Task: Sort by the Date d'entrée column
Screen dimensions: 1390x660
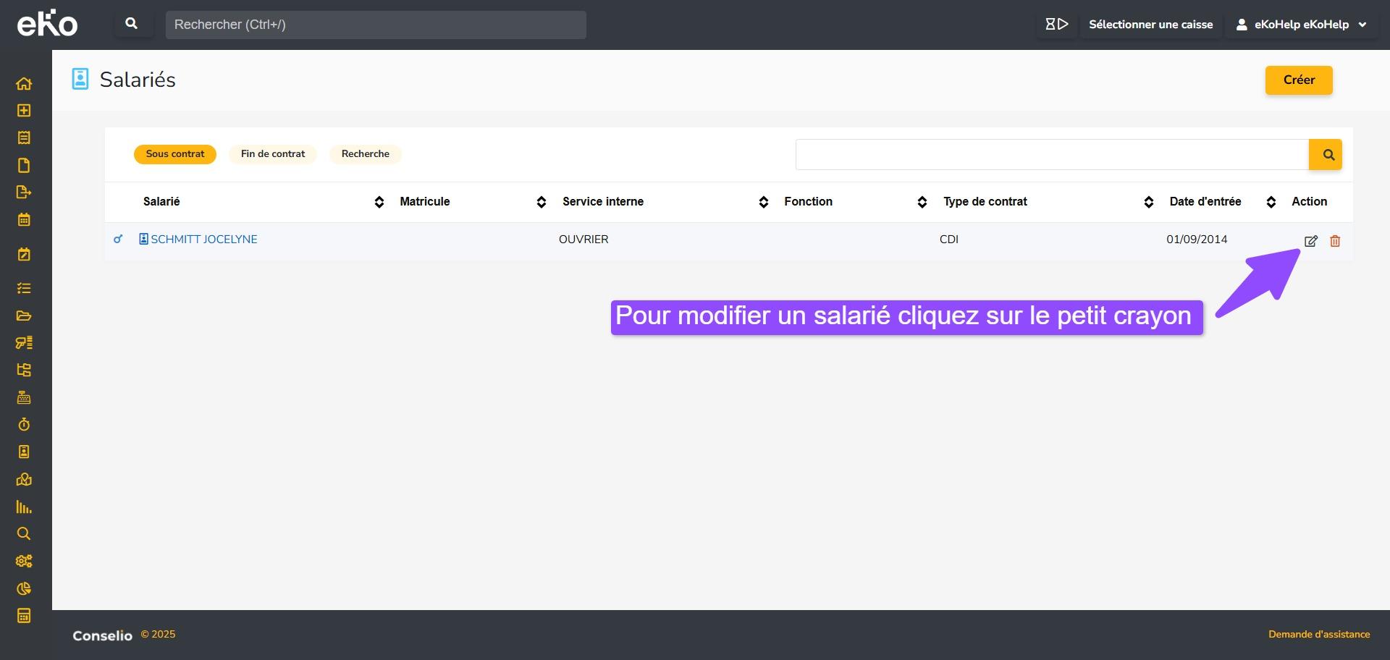Action: pyautogui.click(x=1271, y=202)
